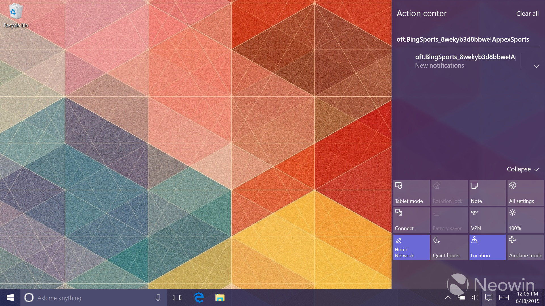Toggle the Home Network Wi-Fi tile
The image size is (545, 306).
(x=411, y=247)
